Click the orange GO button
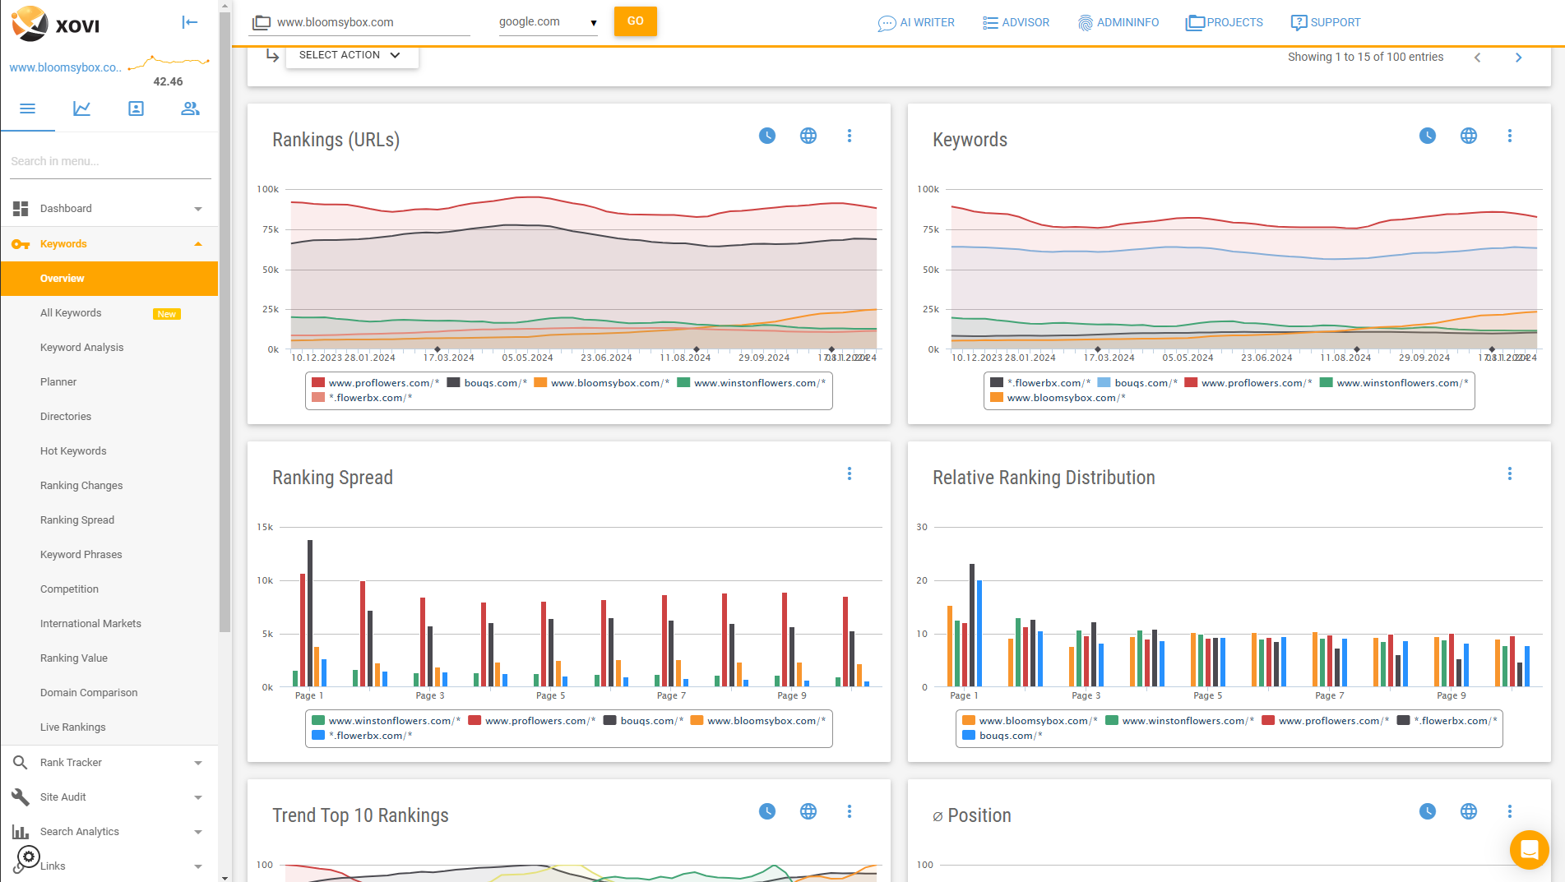This screenshot has width=1565, height=882. click(635, 21)
